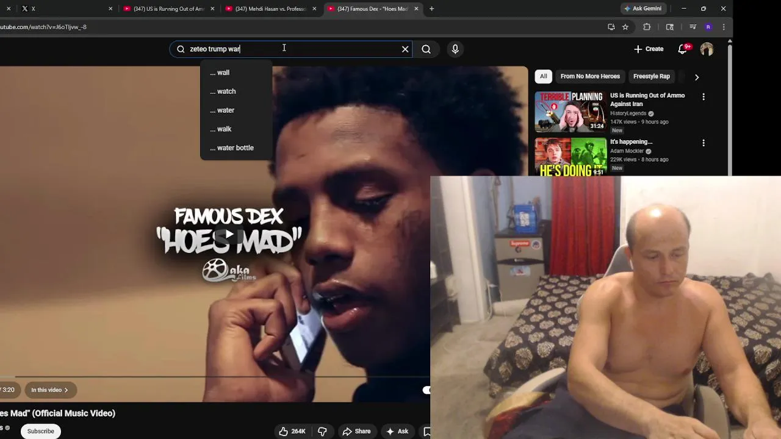Screen dimensions: 781x439
Task: Open options for US is Running Out video
Action: 704,96
